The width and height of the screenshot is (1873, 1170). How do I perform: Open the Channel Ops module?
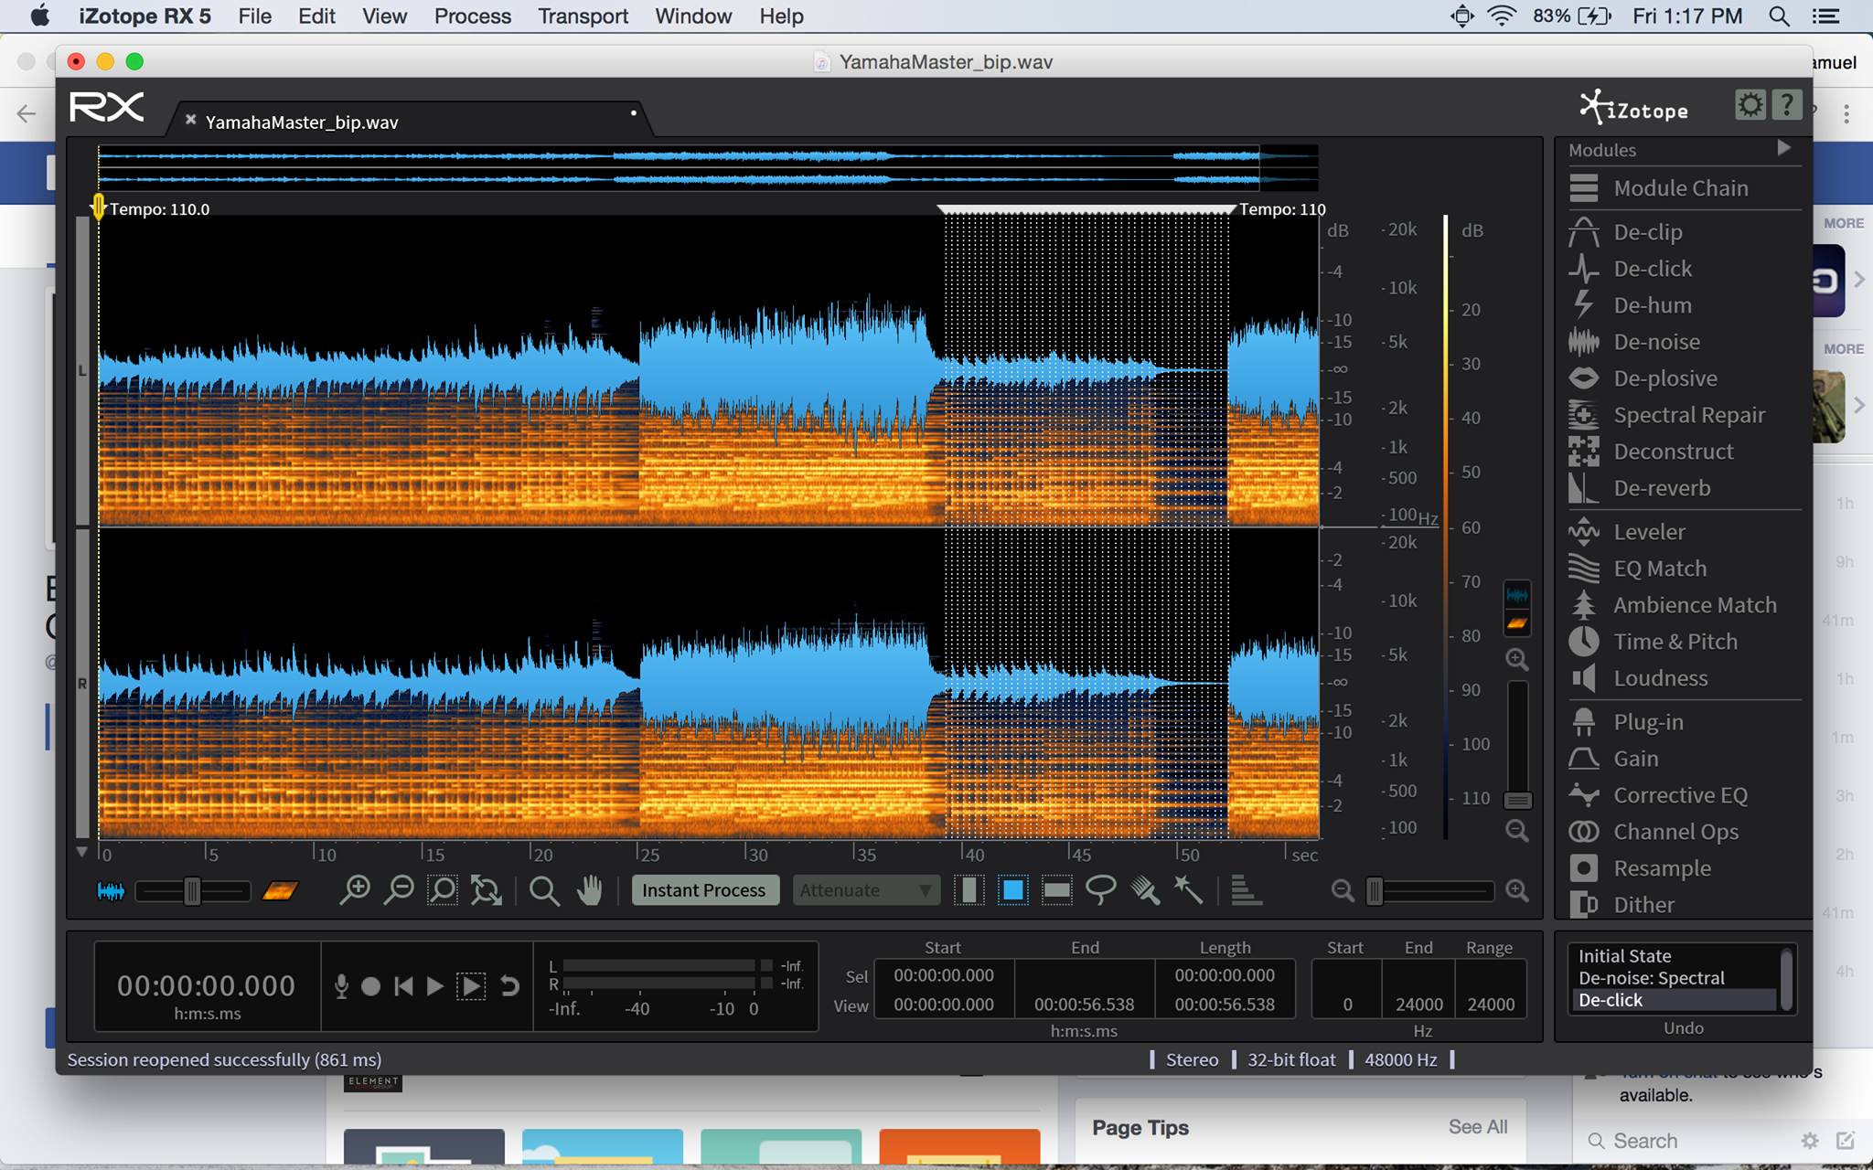tap(1675, 832)
